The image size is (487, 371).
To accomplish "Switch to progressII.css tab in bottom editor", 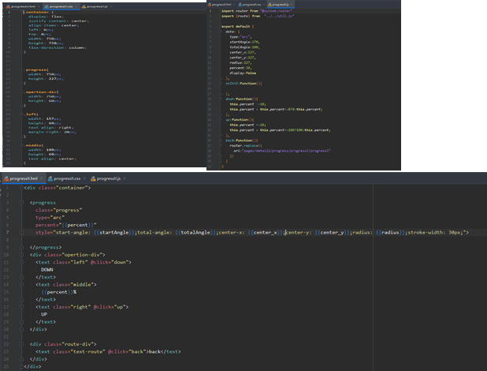I will tap(67, 178).
